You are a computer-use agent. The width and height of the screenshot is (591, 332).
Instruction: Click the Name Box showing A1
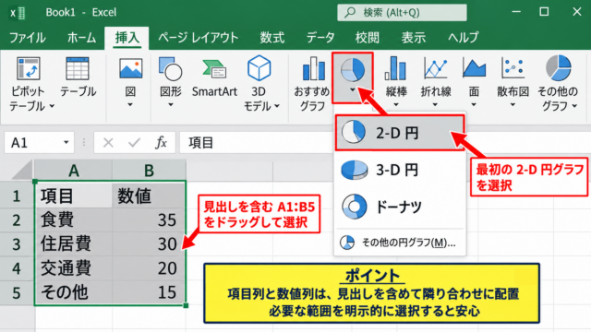39,143
